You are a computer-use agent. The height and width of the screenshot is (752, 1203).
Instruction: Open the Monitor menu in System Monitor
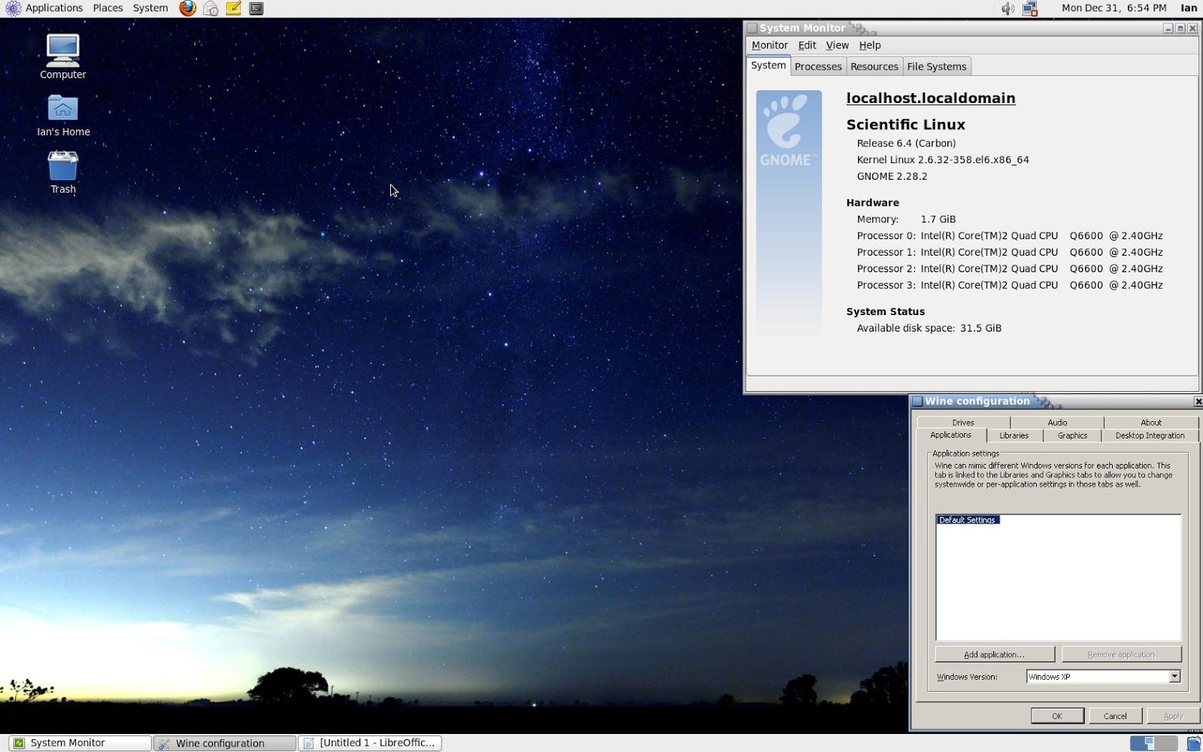point(770,45)
